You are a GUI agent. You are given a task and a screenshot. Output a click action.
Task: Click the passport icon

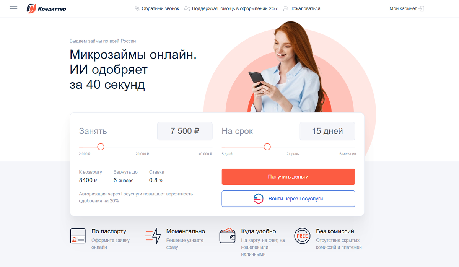(x=78, y=236)
